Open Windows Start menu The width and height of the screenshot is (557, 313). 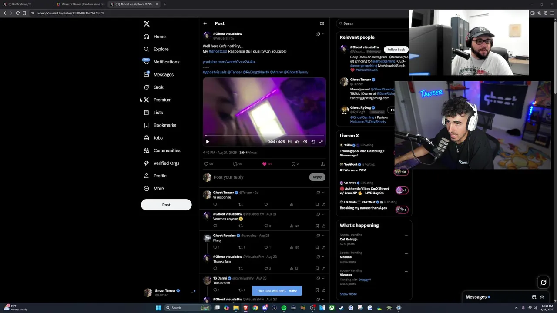pos(158,308)
